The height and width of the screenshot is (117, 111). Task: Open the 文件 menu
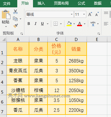7,4
